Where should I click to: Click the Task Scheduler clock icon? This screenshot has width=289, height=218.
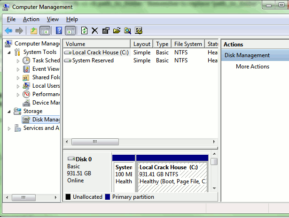pyautogui.click(x=26, y=60)
